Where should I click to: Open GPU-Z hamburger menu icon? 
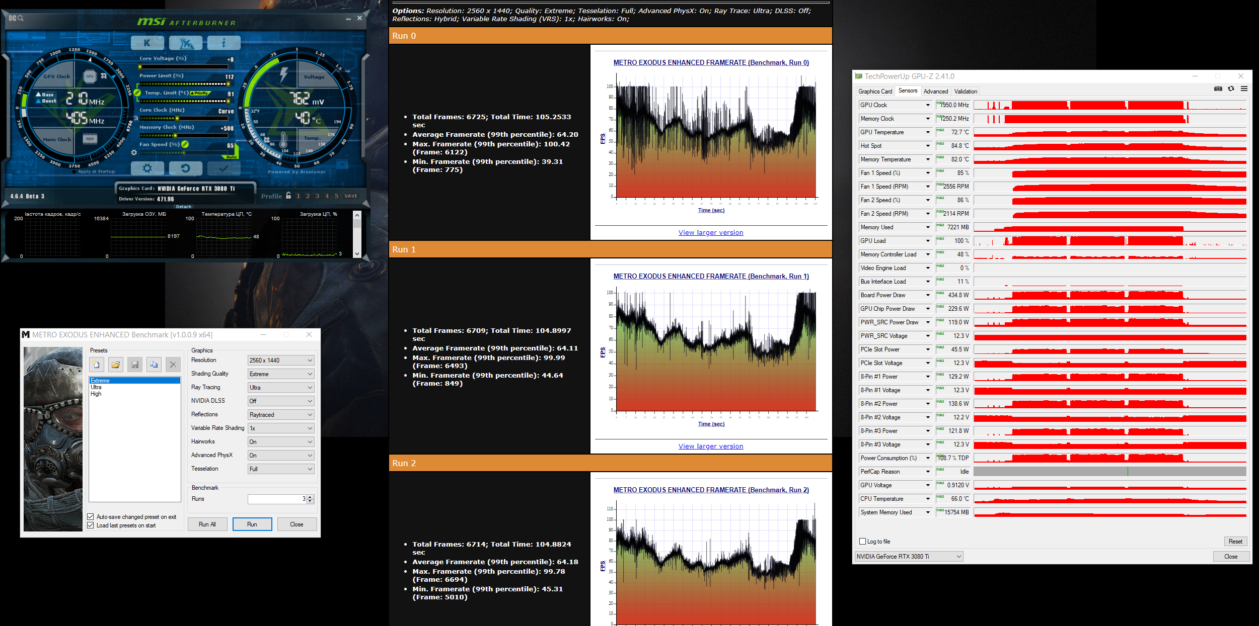pyautogui.click(x=1244, y=89)
